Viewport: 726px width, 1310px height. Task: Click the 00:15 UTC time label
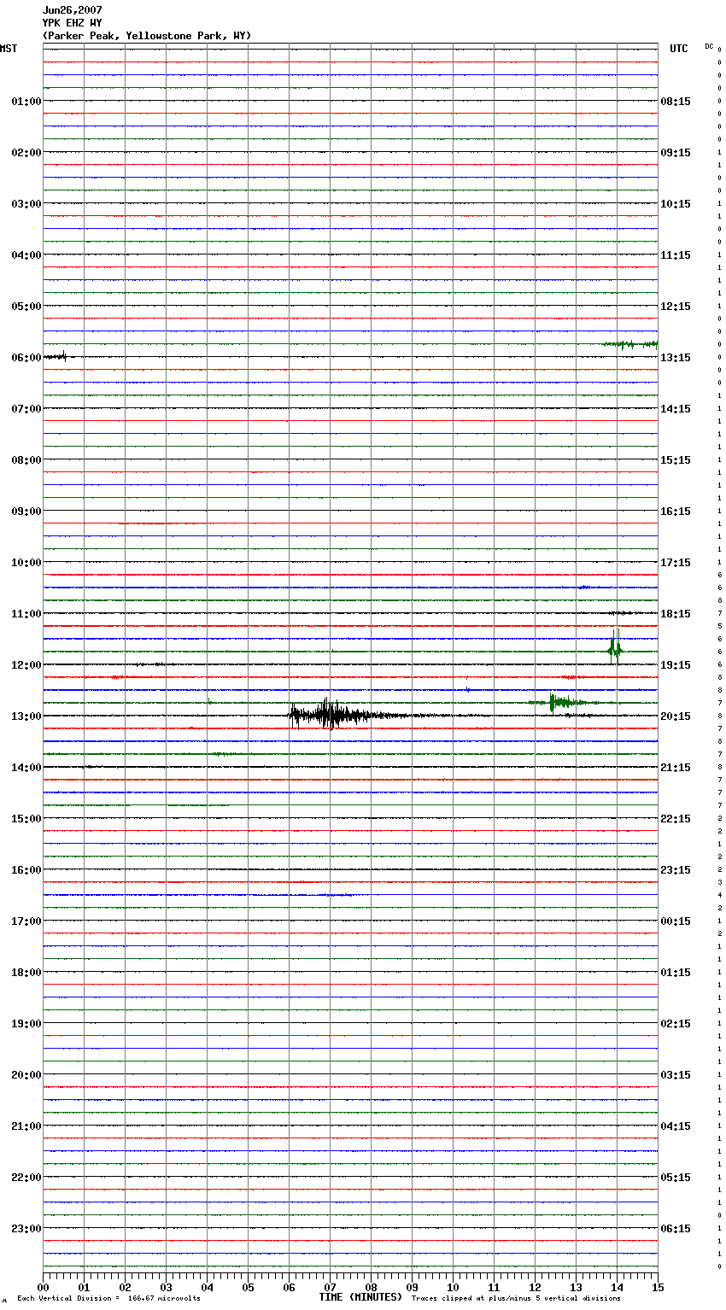pos(676,921)
